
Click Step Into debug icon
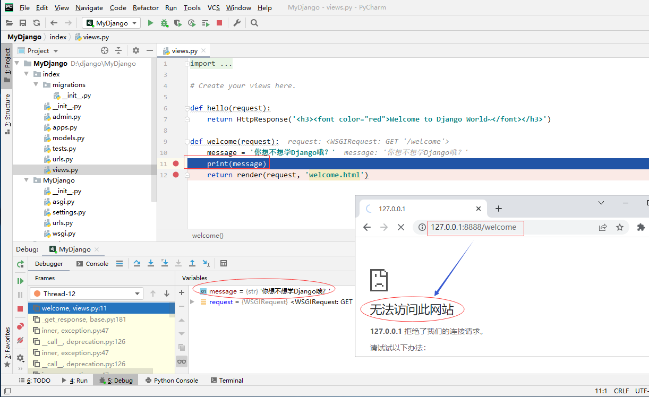point(151,263)
